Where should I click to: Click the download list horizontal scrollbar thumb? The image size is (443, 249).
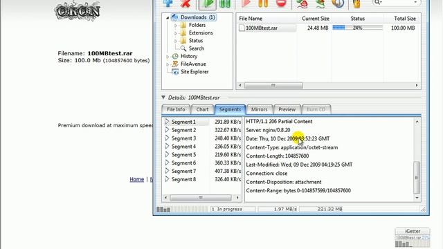click(273, 85)
